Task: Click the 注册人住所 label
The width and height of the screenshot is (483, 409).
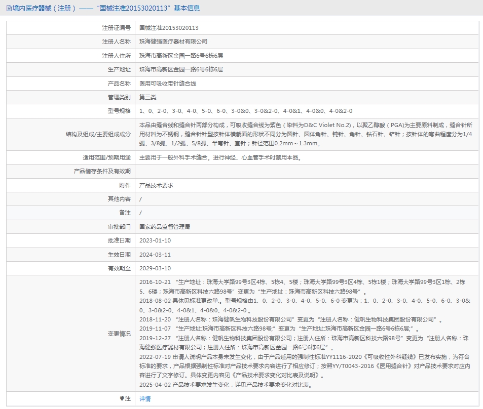Action: pos(117,56)
